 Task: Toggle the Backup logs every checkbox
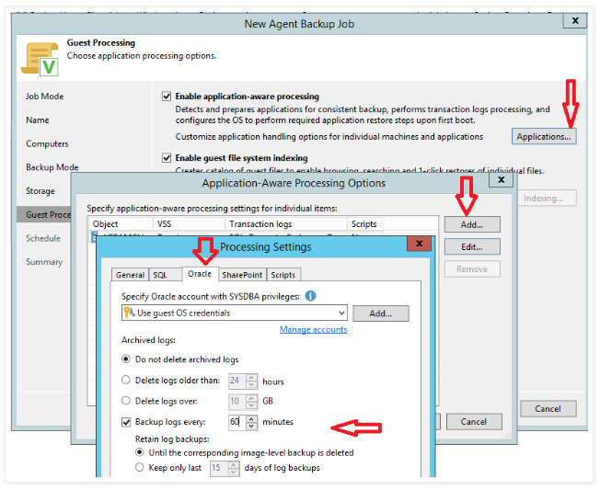(127, 422)
